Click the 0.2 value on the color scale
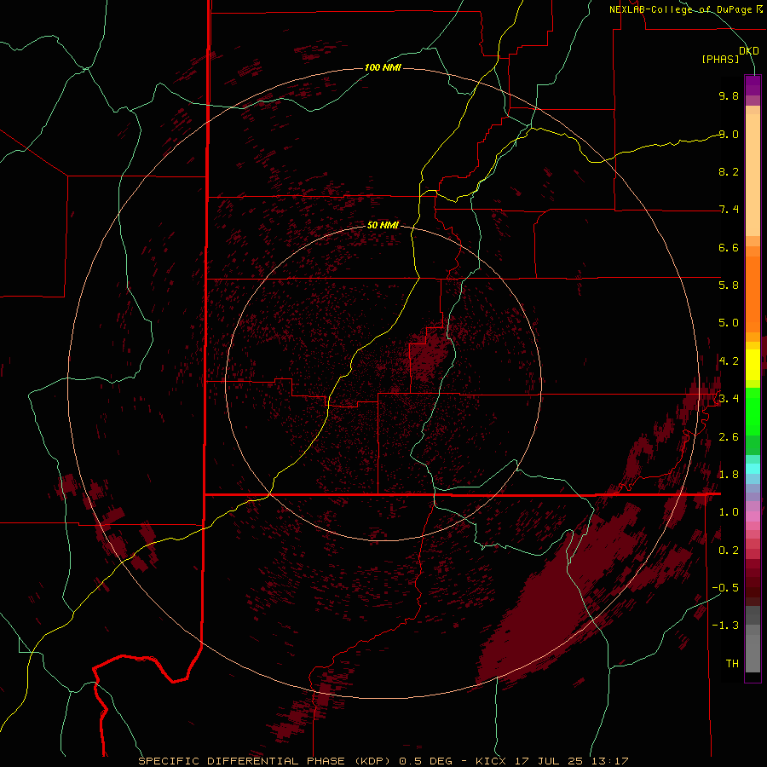This screenshot has height=767, width=767. (x=729, y=551)
